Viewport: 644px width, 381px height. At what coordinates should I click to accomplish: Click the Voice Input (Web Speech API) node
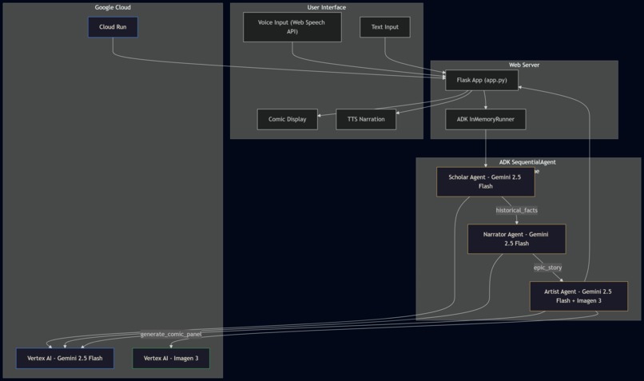[292, 27]
